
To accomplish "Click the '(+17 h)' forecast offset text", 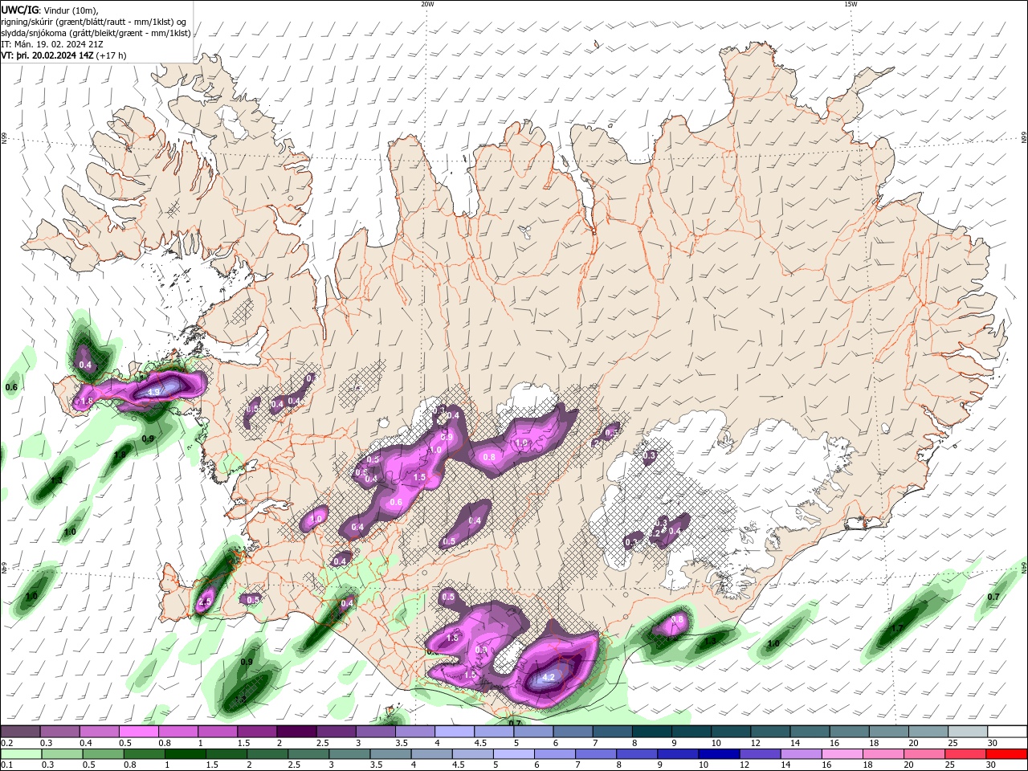I will (111, 56).
